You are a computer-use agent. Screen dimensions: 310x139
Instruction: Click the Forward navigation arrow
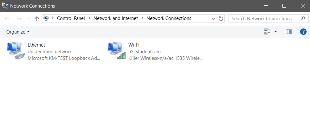19,19
